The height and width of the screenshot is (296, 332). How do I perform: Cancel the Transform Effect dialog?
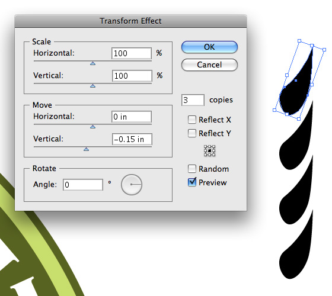coord(209,65)
